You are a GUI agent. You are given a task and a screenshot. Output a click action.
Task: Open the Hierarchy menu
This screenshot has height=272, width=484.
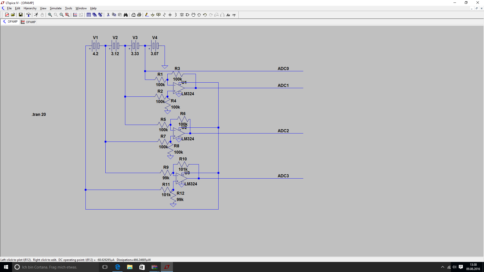click(x=30, y=8)
